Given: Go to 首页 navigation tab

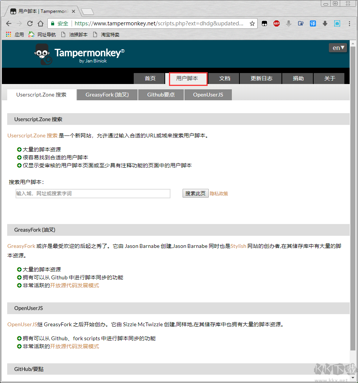Looking at the screenshot, I should point(150,78).
